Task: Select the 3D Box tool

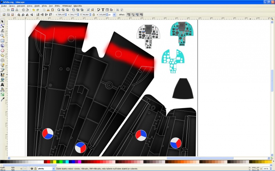Action: pos(2,46)
